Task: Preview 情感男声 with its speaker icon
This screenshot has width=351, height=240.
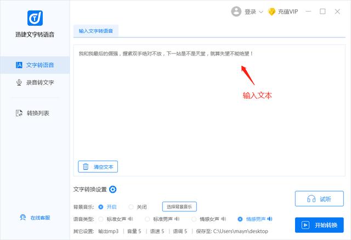Action: point(270,219)
